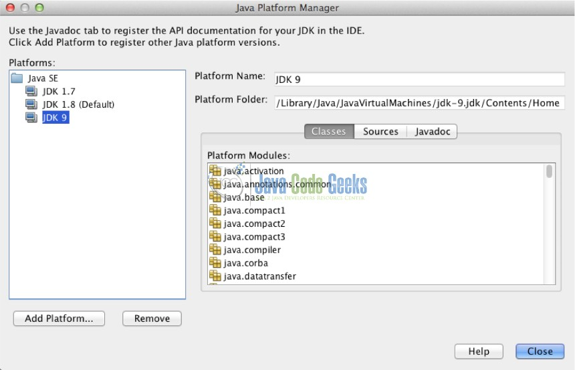Click the Java SE folder icon
The width and height of the screenshot is (575, 370).
coord(17,78)
